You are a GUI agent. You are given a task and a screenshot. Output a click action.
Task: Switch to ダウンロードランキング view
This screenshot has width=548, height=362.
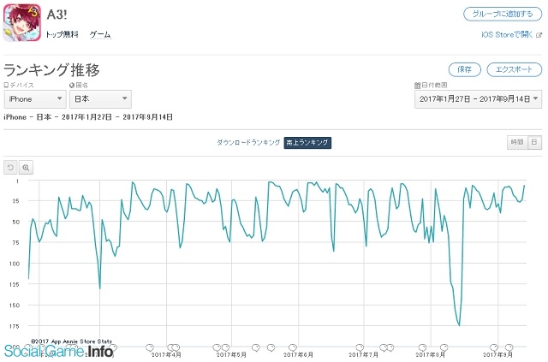[247, 142]
